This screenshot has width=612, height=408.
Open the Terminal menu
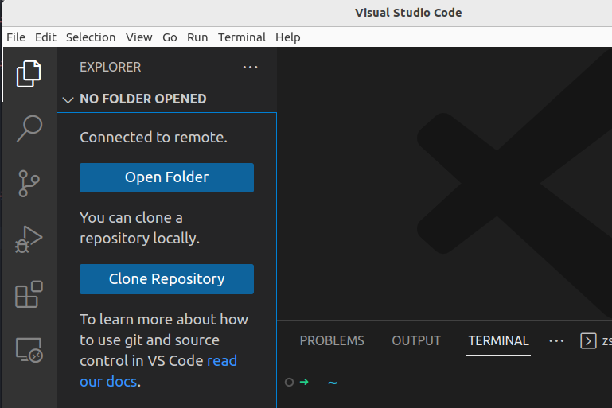click(242, 37)
